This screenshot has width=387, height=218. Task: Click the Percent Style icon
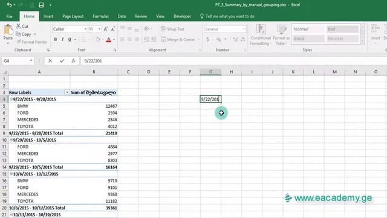coord(218,39)
